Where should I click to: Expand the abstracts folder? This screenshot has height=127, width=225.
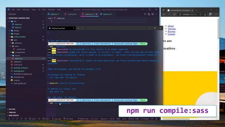point(18,43)
